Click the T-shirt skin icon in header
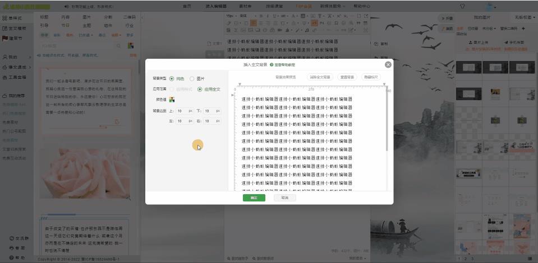 [x=462, y=6]
